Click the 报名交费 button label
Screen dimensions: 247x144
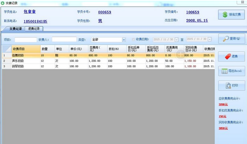click(235, 15)
